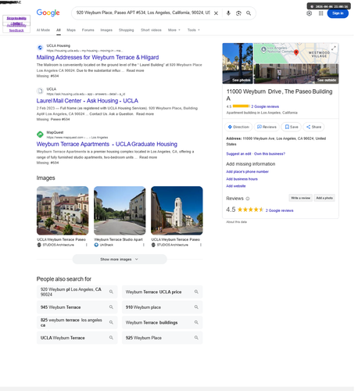Open Weyburn Terrace Studio Apart image
Screen dimensions: 358x391
120,210
